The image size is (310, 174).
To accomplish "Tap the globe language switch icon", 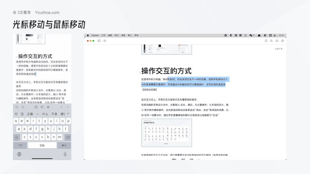I will pyautogui.click(x=19, y=154).
